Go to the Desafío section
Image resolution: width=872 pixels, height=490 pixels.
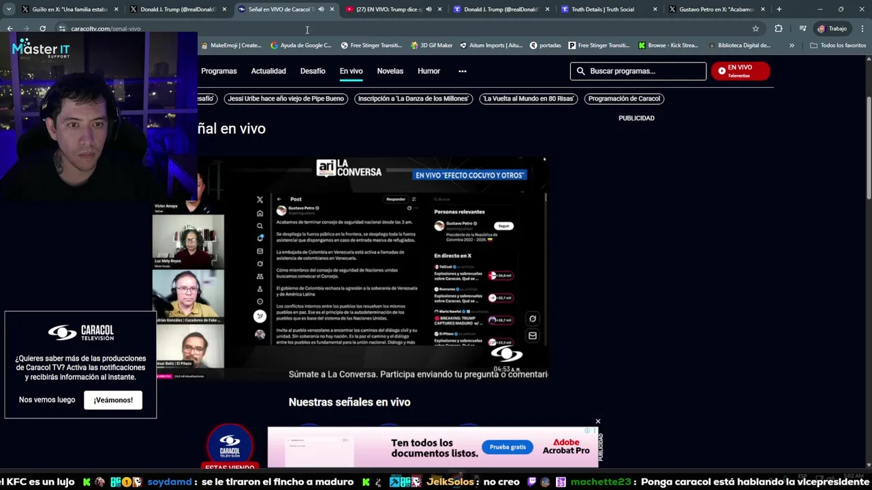tap(313, 71)
